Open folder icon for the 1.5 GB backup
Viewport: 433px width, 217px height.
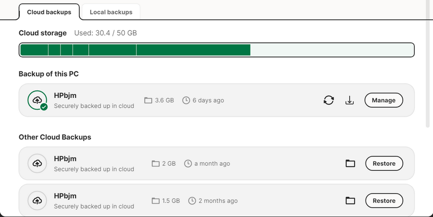[350, 201]
